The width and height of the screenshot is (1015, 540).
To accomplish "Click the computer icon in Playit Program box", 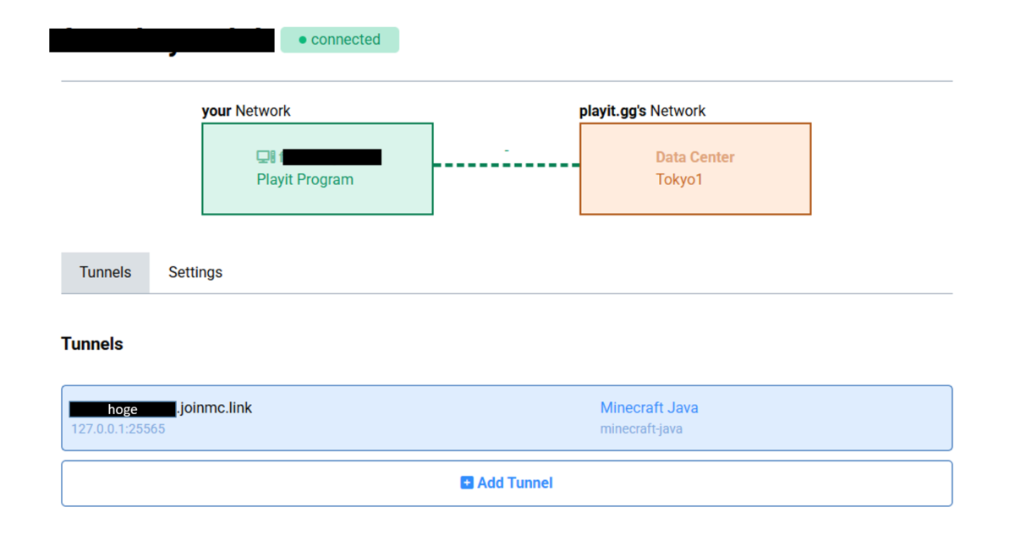I will (x=265, y=157).
